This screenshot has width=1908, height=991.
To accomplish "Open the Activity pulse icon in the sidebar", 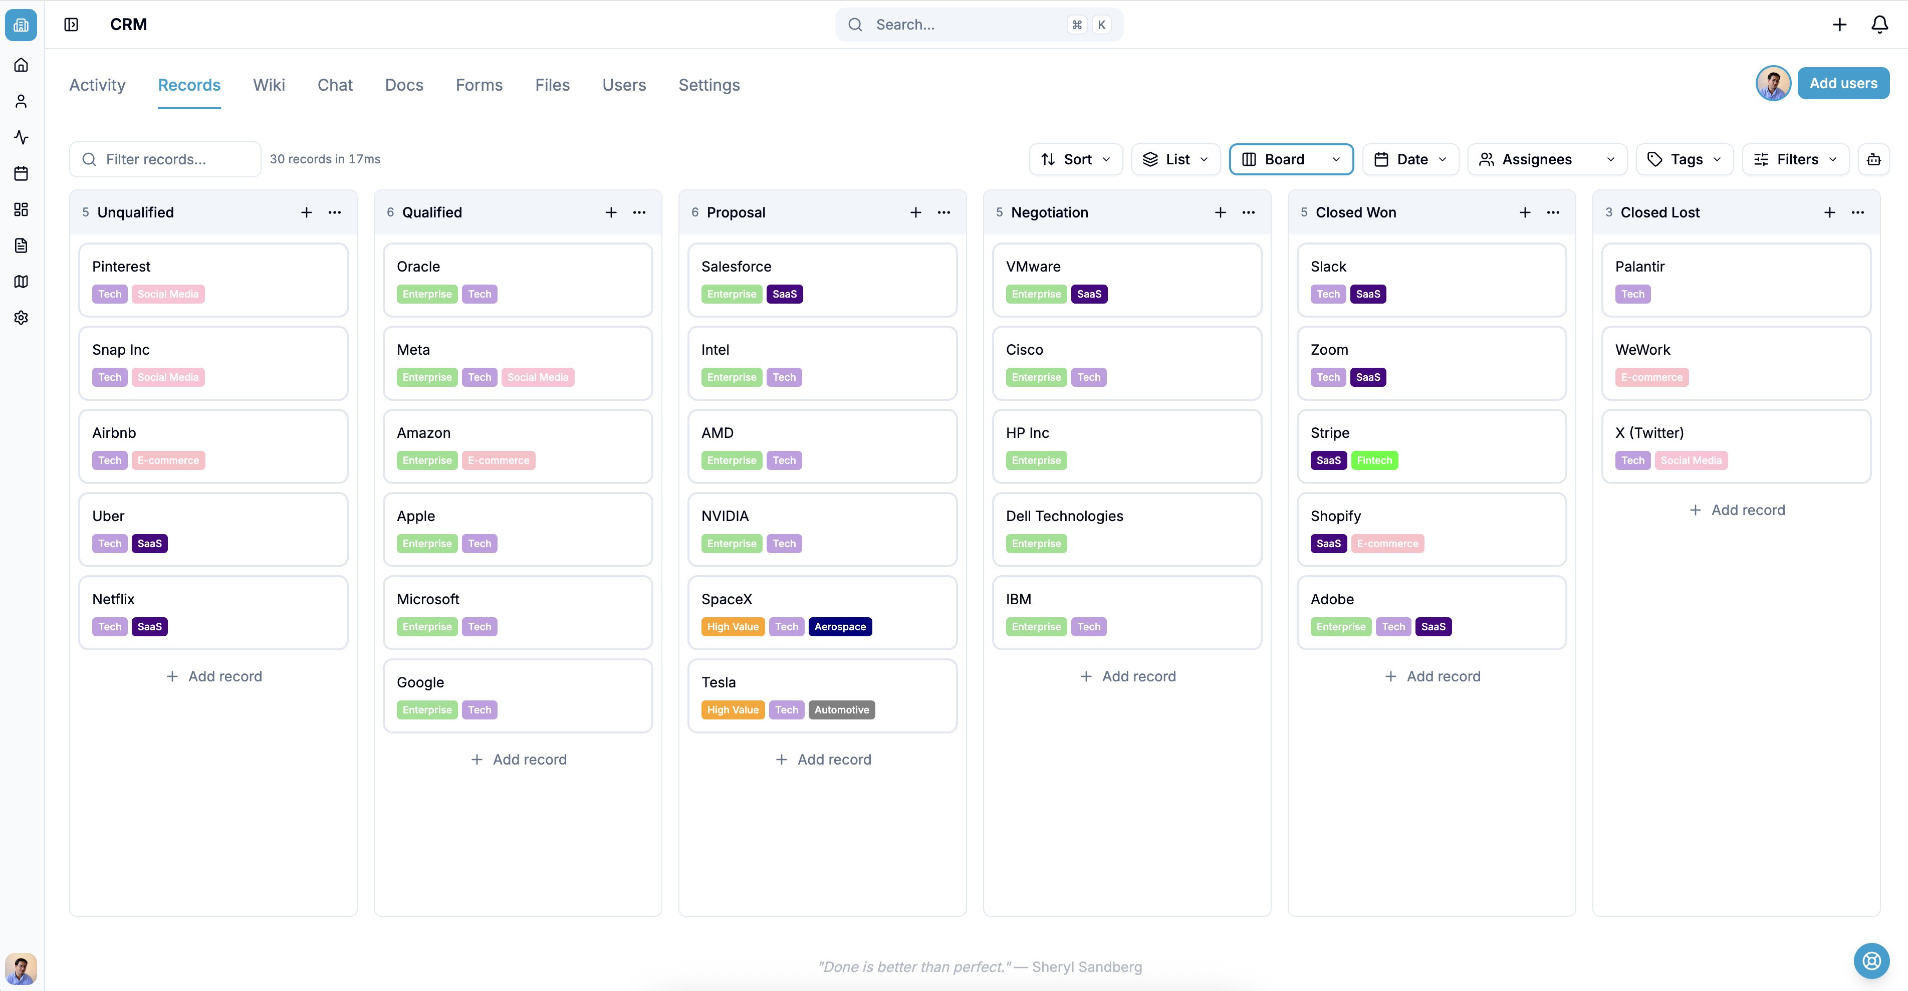I will [x=21, y=137].
